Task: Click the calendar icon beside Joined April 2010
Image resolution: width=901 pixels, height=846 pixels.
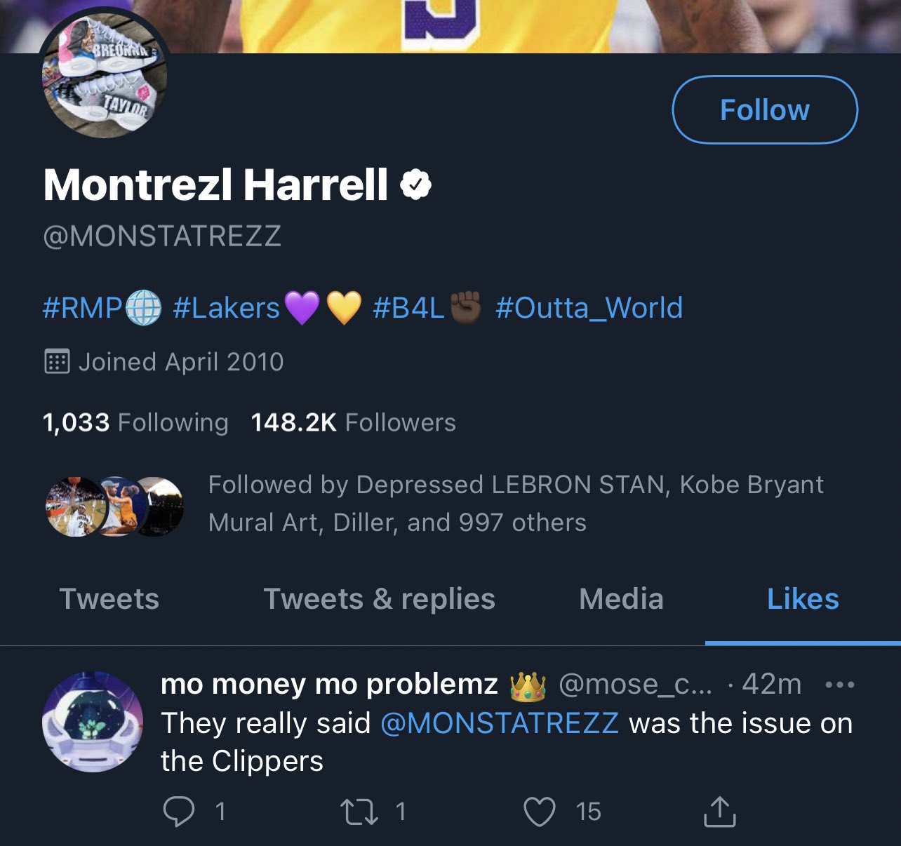Action: click(x=57, y=362)
